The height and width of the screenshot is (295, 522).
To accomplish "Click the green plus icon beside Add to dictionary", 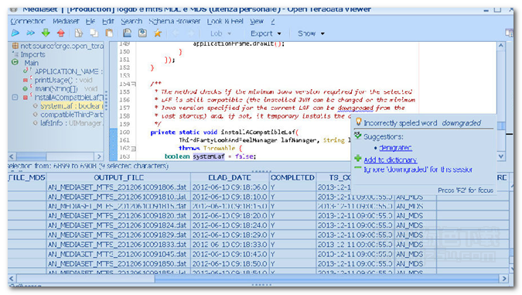I will coord(358,158).
